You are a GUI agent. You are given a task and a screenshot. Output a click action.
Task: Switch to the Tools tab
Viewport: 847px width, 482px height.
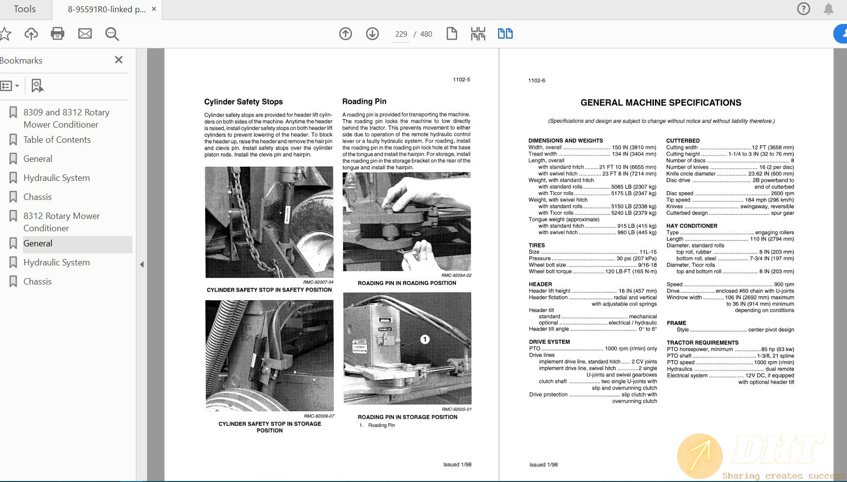click(25, 9)
